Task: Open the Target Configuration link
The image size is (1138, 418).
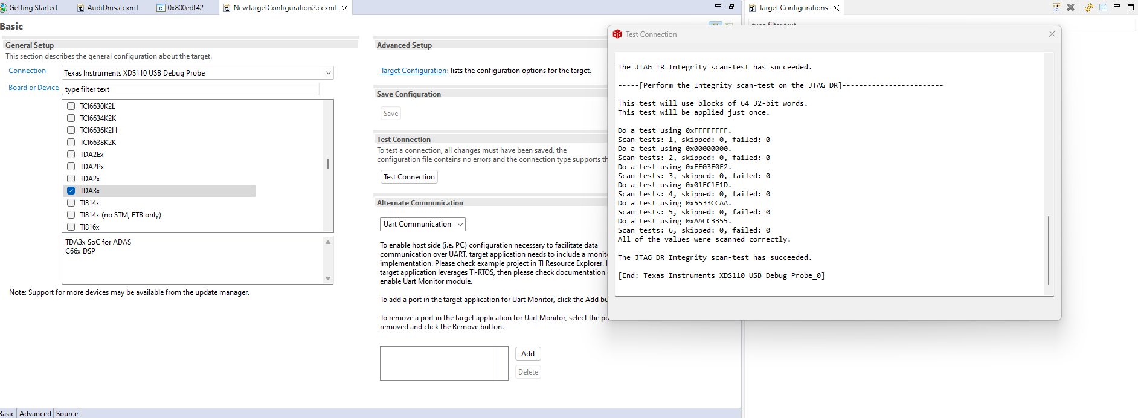Action: click(x=414, y=71)
